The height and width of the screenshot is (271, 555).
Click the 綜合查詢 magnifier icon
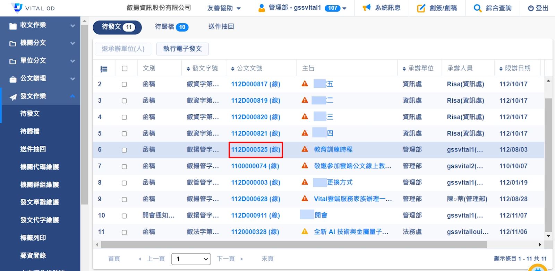point(478,8)
